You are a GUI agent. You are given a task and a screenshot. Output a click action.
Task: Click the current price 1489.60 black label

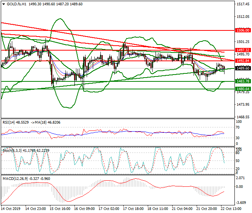point(243,68)
